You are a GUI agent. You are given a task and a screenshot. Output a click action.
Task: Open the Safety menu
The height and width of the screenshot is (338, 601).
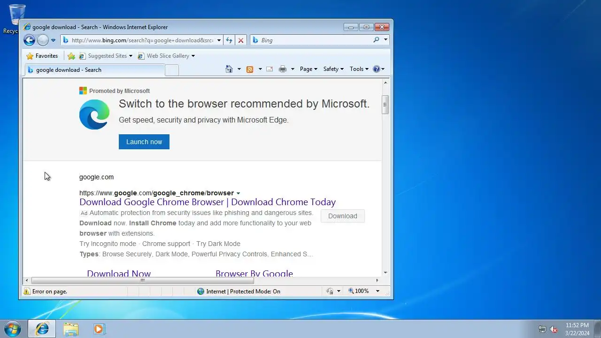point(333,69)
